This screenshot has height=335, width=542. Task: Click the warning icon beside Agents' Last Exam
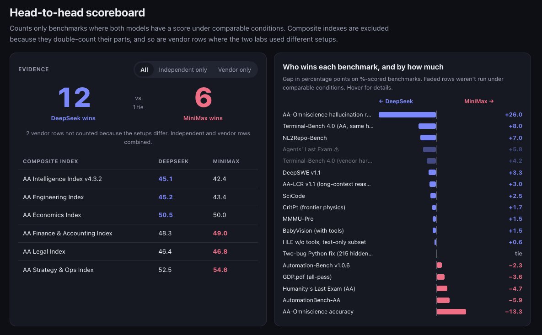point(336,149)
